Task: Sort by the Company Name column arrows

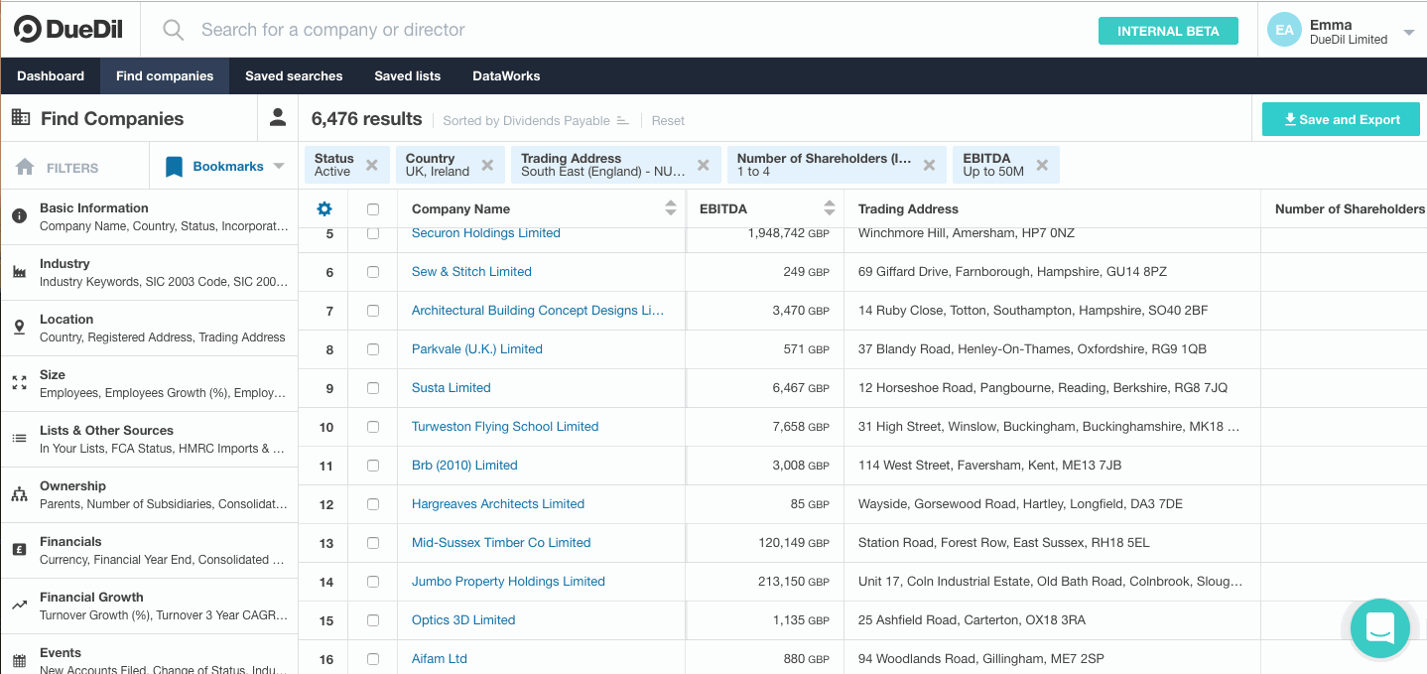Action: pos(670,208)
